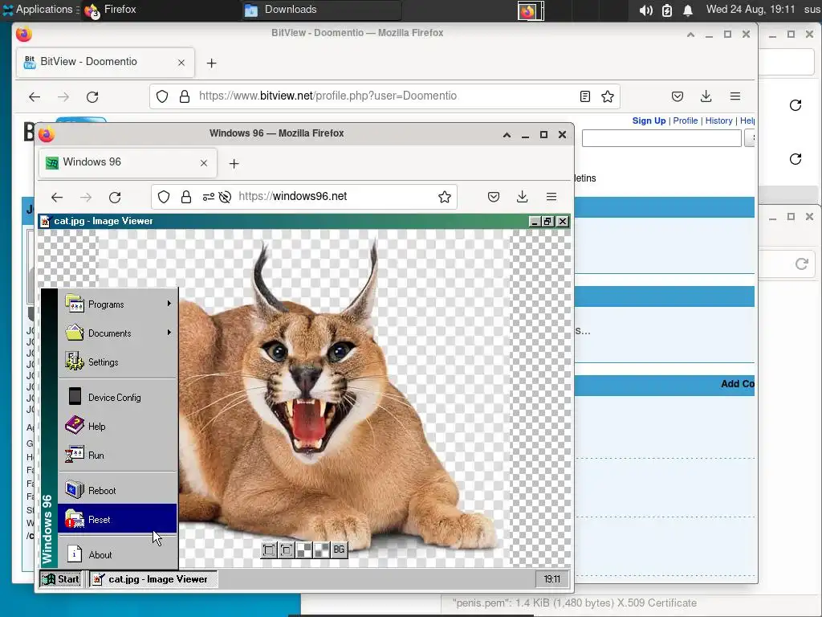The width and height of the screenshot is (822, 617).
Task: Open the Profile link on BitView
Action: tap(686, 121)
